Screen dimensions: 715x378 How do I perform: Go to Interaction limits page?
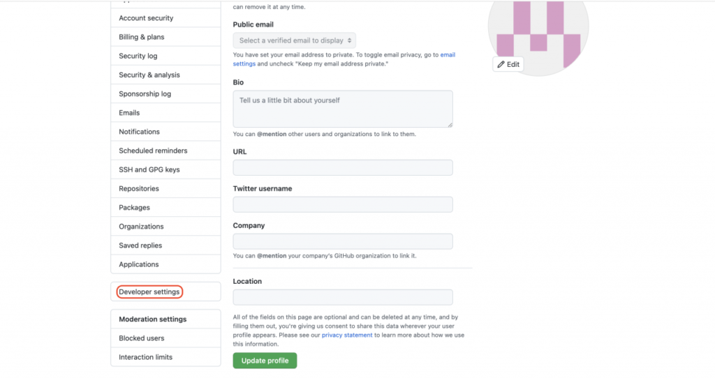(x=145, y=357)
